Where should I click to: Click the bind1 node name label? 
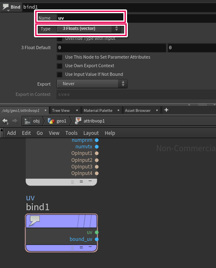(x=38, y=207)
